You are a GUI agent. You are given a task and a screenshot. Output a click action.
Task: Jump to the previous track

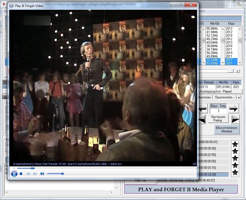coord(28,174)
